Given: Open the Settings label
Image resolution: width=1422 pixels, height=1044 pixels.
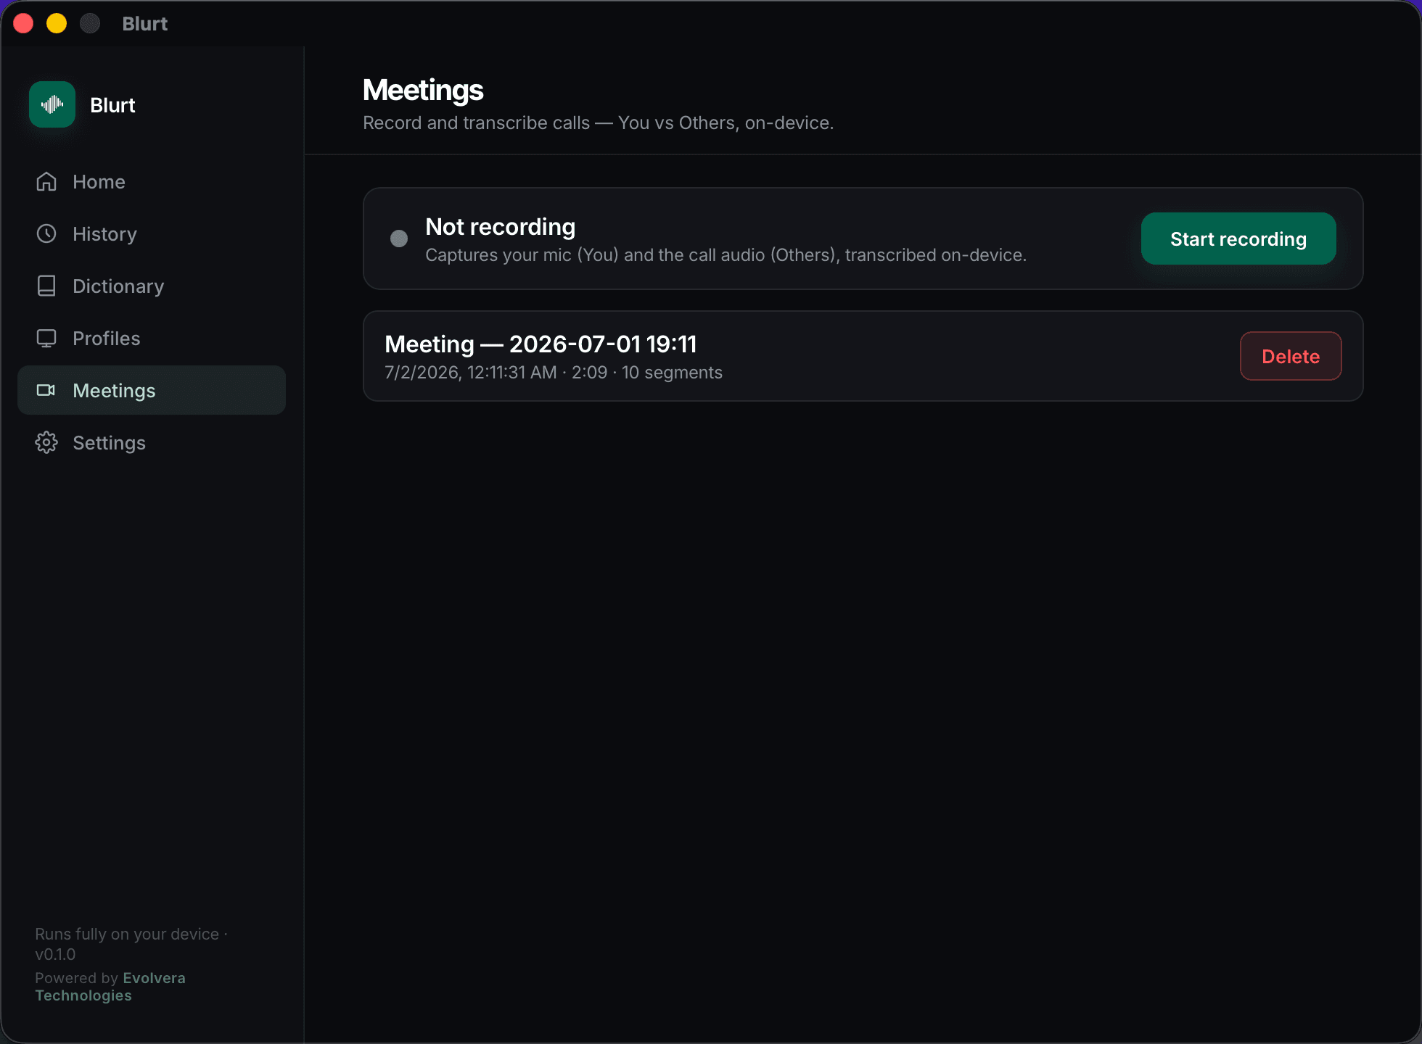Looking at the screenshot, I should [109, 443].
